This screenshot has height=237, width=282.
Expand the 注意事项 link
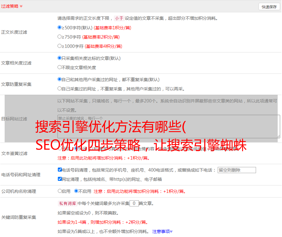(162, 231)
